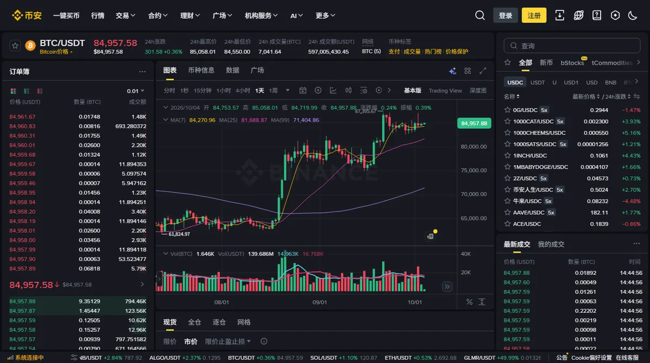Image resolution: width=650 pixels, height=363 pixels.
Task: Favorite the AAVE/USDC pair star
Action: 508,213
